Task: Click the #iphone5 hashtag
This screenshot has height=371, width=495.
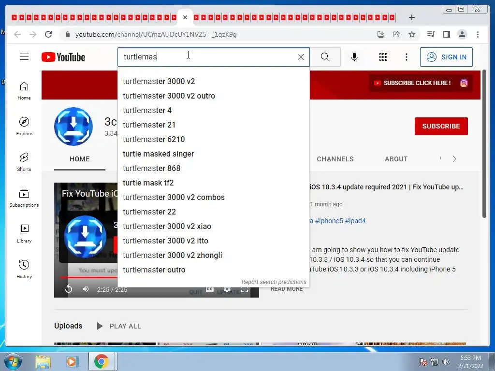Action: [x=329, y=221]
